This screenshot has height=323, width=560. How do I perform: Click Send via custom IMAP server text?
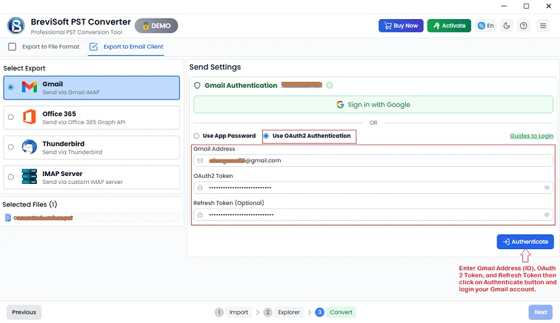tap(82, 182)
